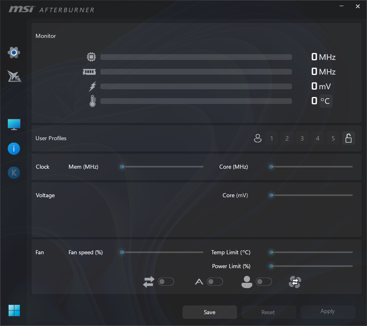Click the fan sync icon

295,282
